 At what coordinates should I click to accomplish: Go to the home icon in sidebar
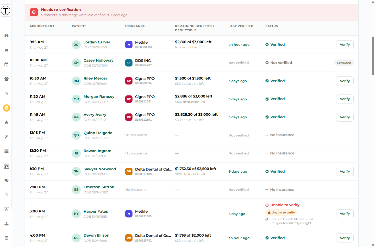click(x=7, y=50)
